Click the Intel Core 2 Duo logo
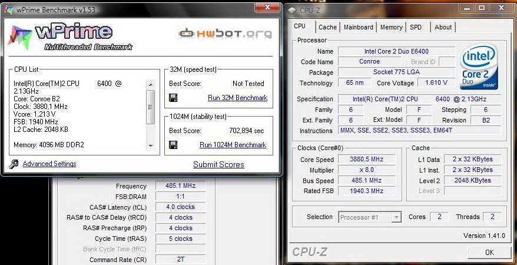The height and width of the screenshot is (265, 517). [479, 66]
